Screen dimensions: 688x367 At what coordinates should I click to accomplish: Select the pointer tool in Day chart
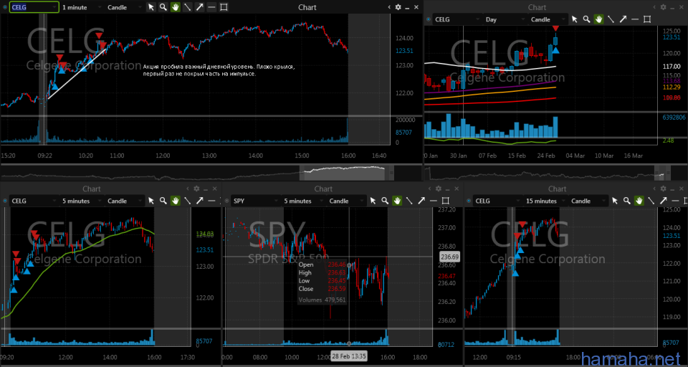(574, 19)
